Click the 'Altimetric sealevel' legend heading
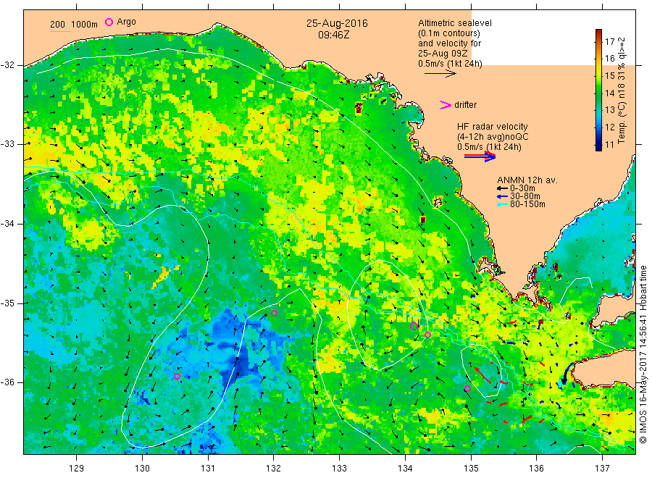 (454, 23)
